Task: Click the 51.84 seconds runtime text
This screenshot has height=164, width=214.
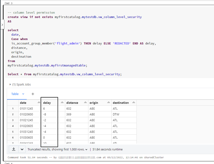Action: pos(108,149)
